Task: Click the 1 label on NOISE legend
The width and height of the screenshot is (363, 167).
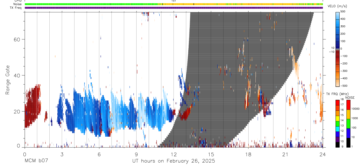Action: pyautogui.click(x=352, y=146)
